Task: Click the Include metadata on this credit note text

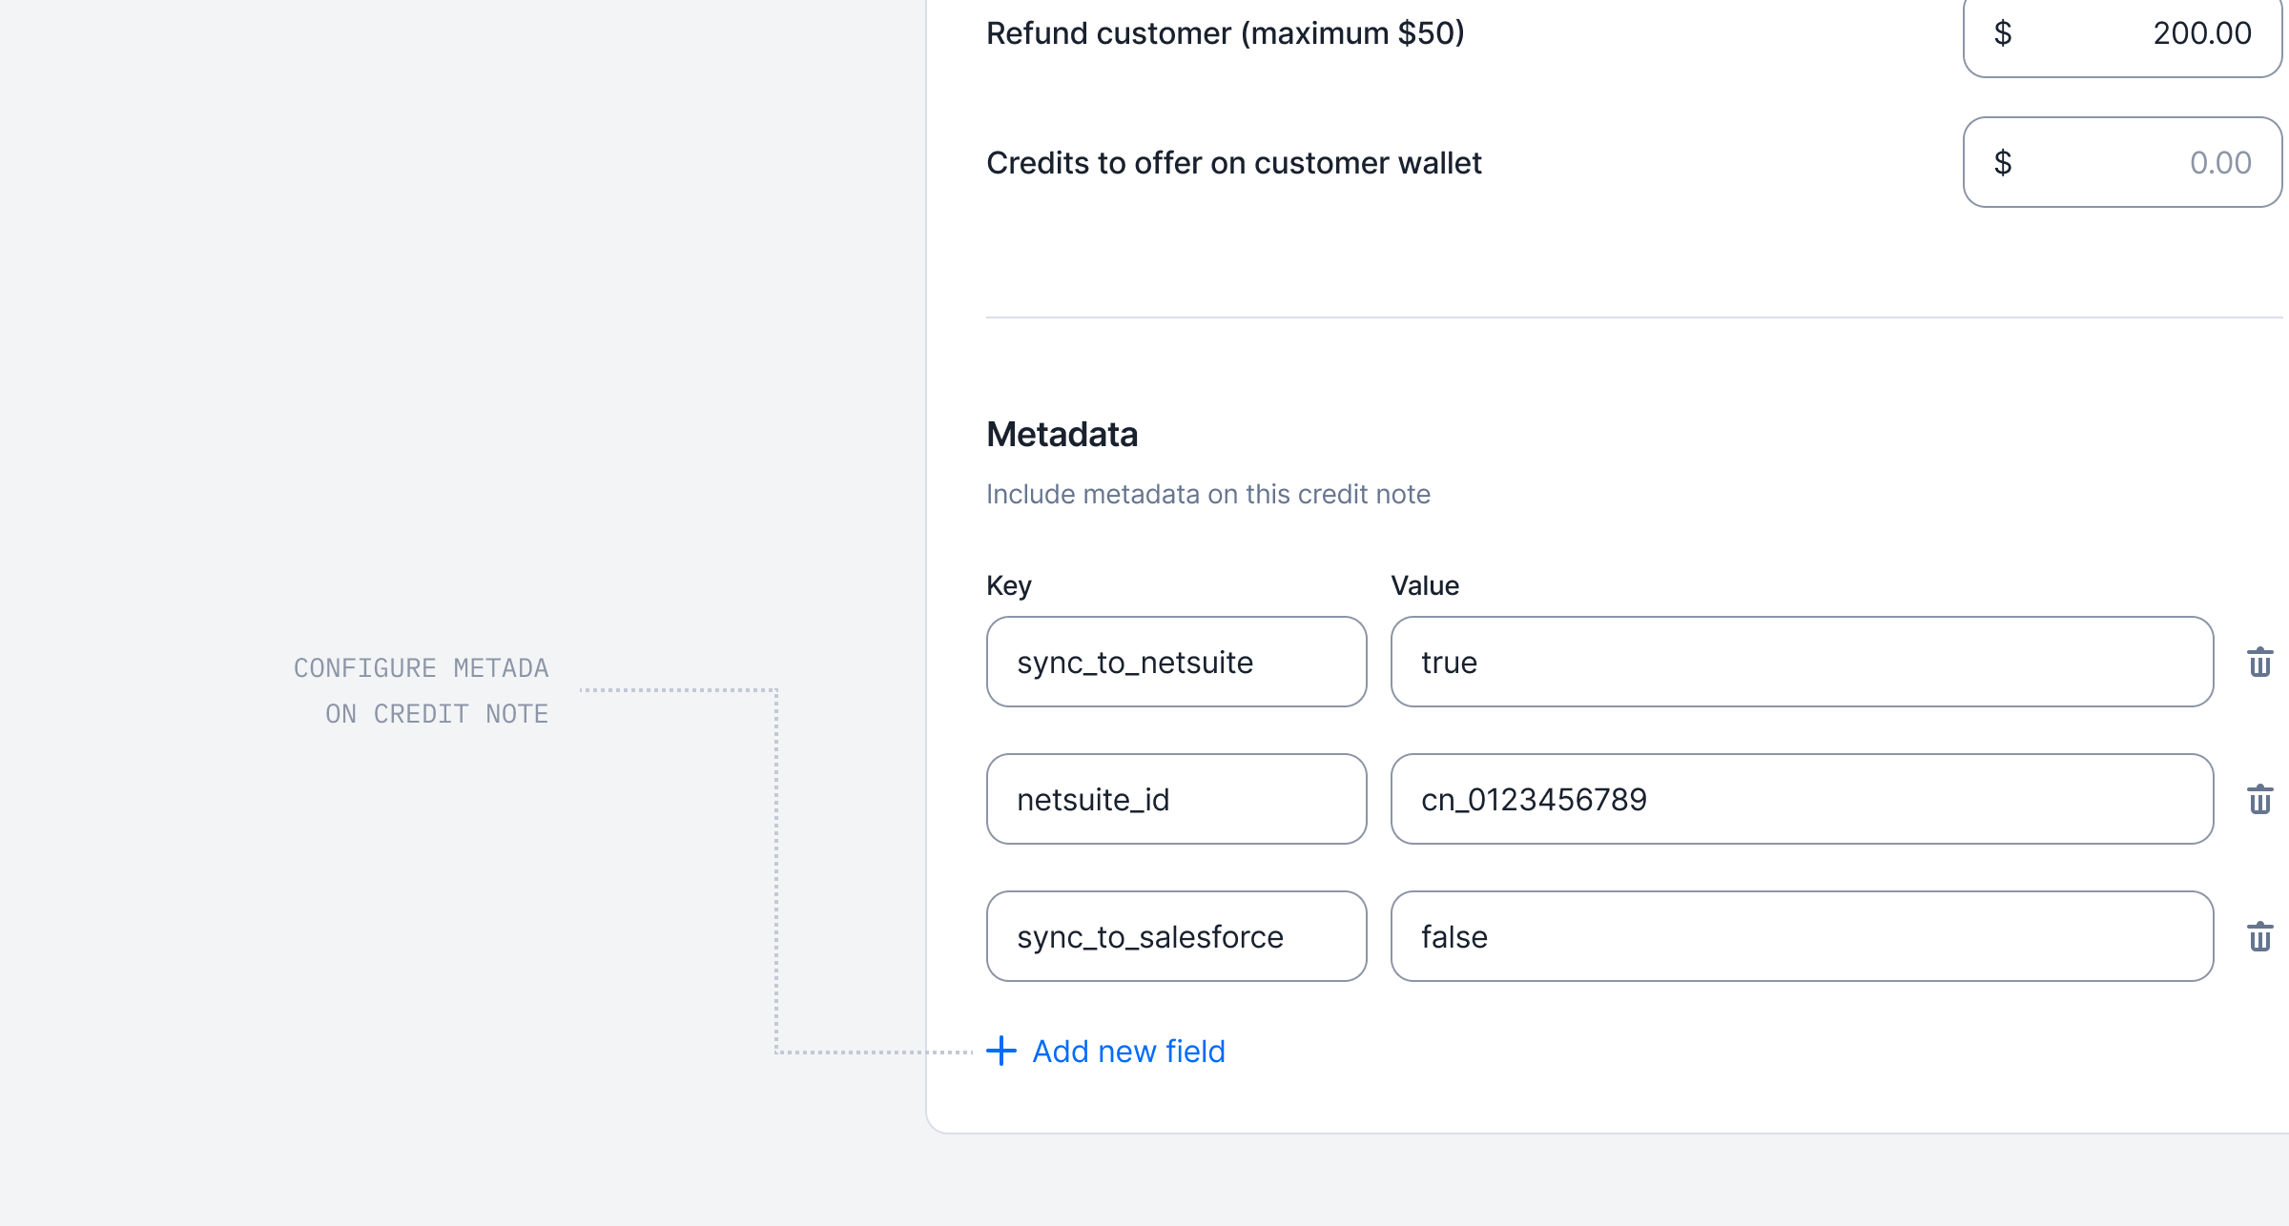Action: 1207,494
